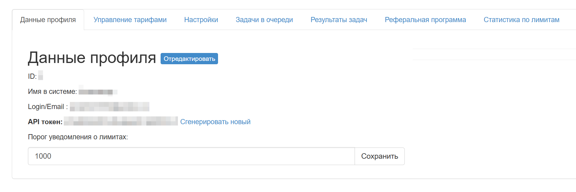View the Статистика по лимитам tab
The width and height of the screenshot is (576, 192).
pos(521,20)
